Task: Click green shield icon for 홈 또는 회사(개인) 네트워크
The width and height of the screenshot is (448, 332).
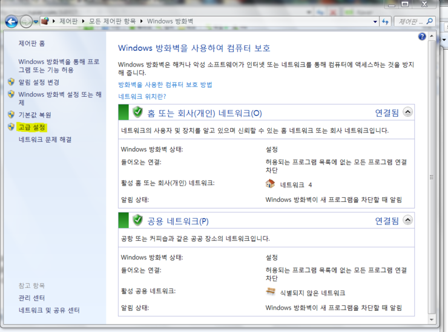Action: [137, 112]
